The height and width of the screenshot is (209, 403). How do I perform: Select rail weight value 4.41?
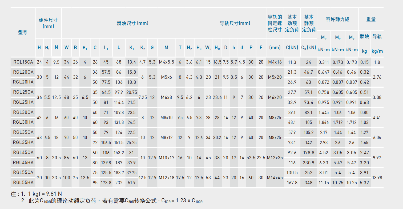377,117
